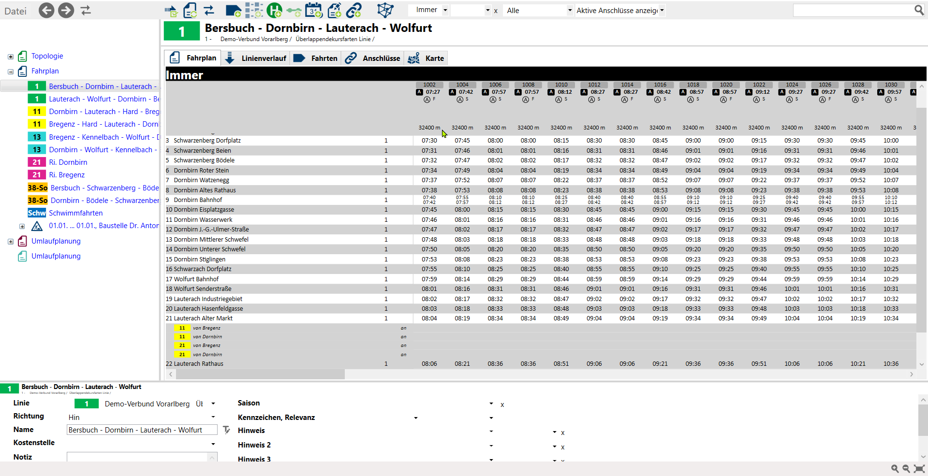The image size is (928, 476).
Task: Switch to the Linienverlauf tab
Action: click(256, 58)
